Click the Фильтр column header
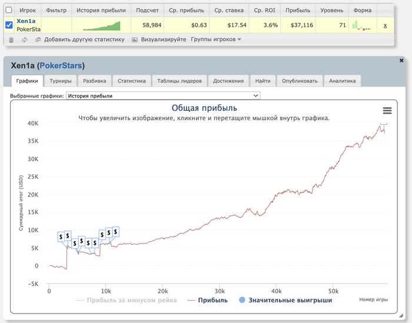Viewport: 412px width, 323px height. [57, 10]
